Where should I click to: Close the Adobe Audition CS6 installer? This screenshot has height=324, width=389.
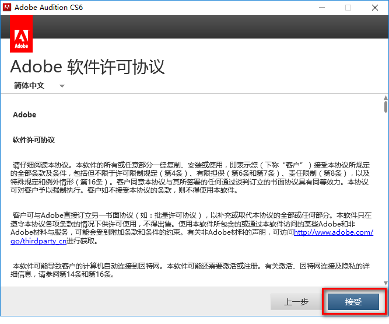click(375, 8)
